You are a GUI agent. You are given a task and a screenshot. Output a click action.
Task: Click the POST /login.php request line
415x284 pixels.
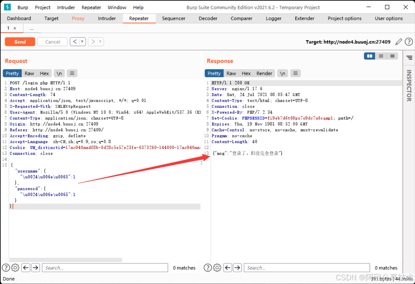point(40,83)
